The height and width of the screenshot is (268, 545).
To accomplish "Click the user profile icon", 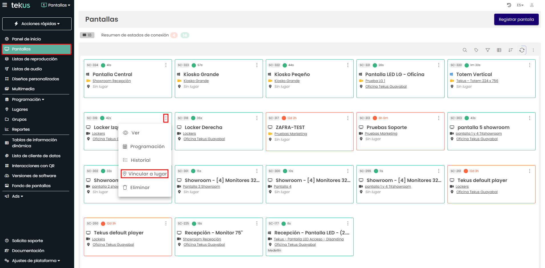I will coord(532,5).
